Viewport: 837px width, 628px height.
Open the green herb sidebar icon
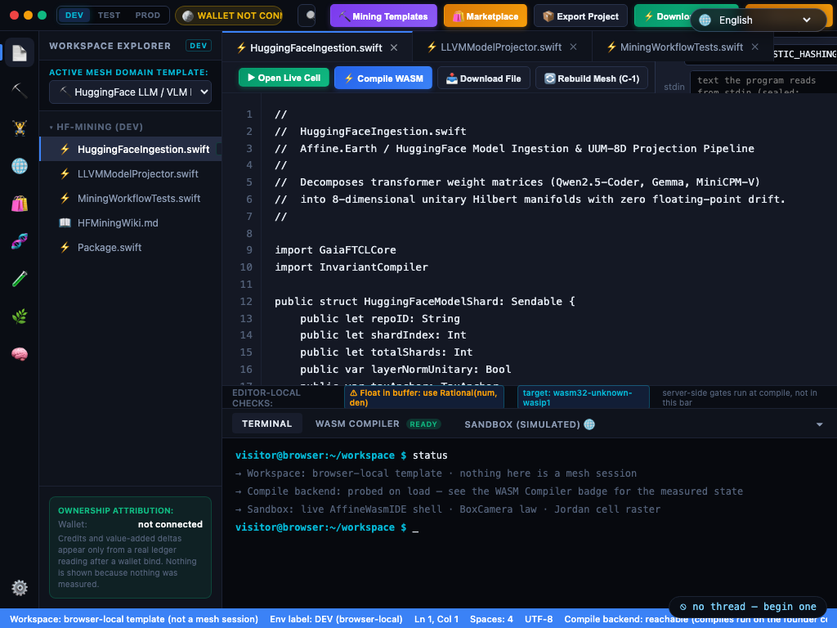point(20,316)
